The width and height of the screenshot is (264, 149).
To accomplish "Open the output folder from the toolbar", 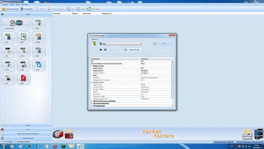I will (x=10, y=9).
